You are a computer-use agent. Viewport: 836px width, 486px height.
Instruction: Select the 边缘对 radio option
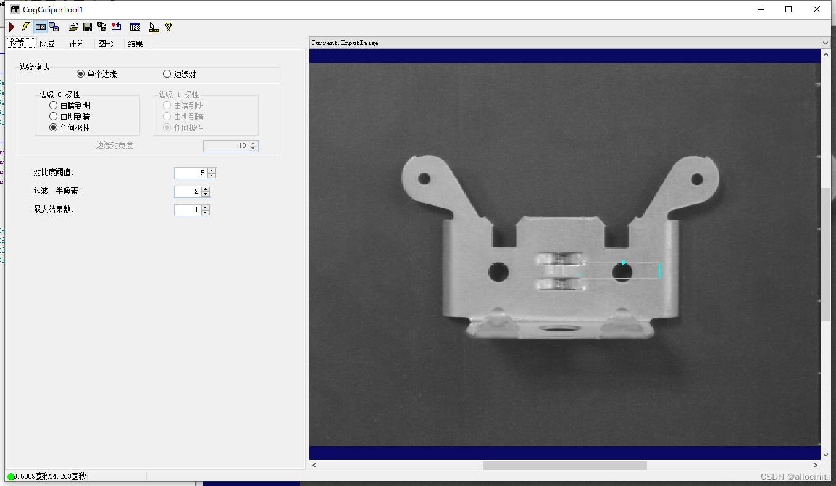click(180, 74)
